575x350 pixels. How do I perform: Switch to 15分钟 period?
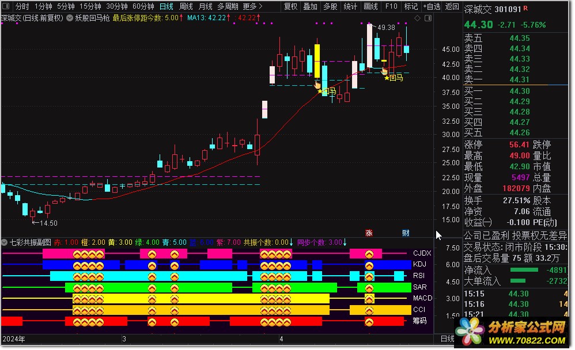[90, 6]
